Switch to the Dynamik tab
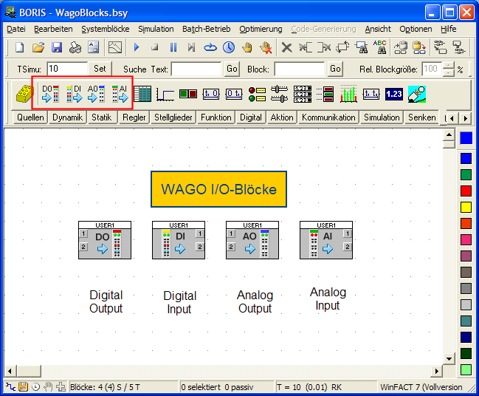This screenshot has height=396, width=479. coord(67,117)
